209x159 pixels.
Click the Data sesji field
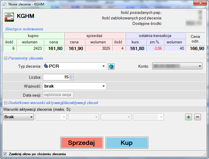(58, 95)
